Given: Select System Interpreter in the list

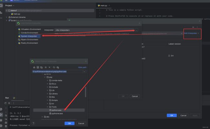Looking at the screenshot, I should click(29, 36).
